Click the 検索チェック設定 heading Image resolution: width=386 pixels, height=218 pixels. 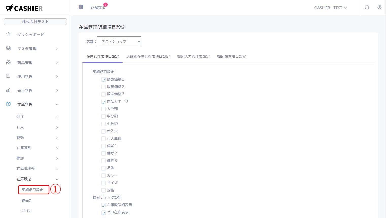[x=107, y=197]
